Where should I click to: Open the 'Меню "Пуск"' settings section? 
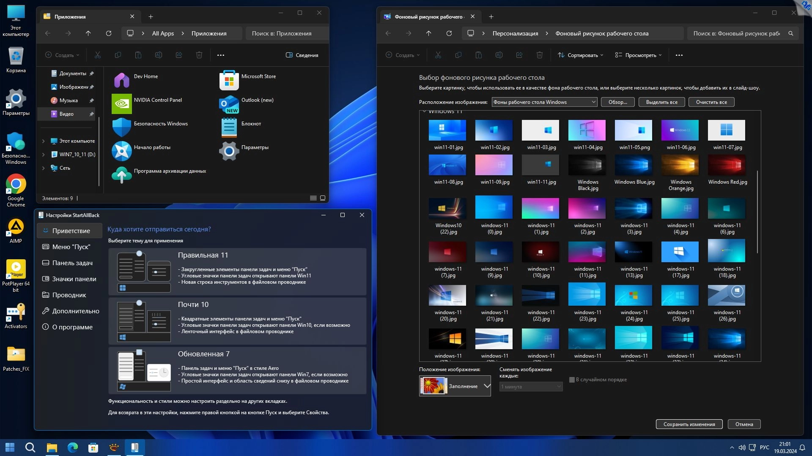[71, 247]
